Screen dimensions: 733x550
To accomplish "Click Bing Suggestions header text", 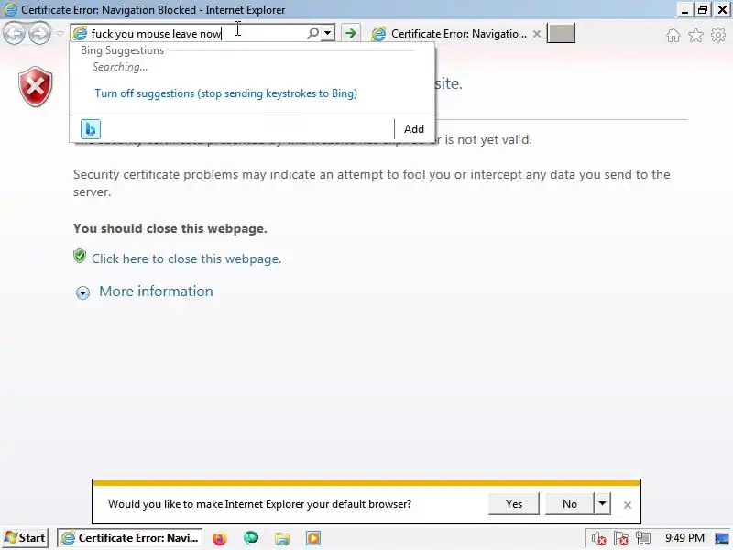I will pyautogui.click(x=122, y=50).
